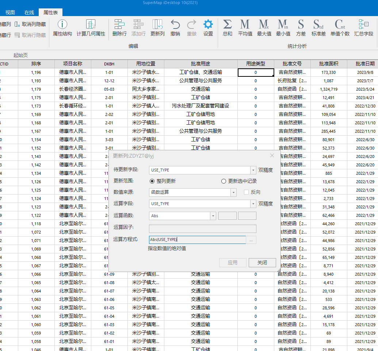Select the 属性表 ribbon tab
378x351 pixels.
(50, 12)
